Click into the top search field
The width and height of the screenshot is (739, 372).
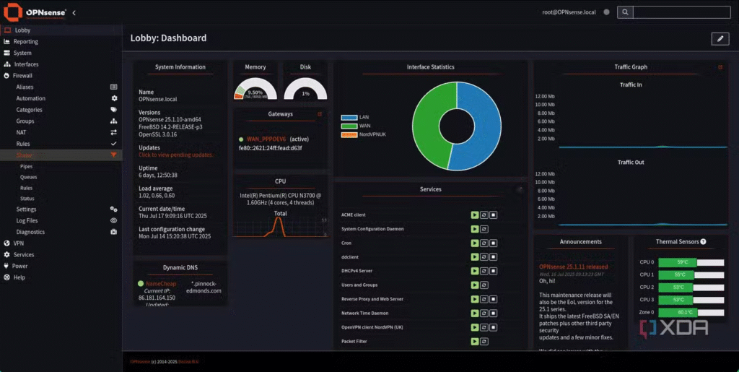pyautogui.click(x=681, y=12)
